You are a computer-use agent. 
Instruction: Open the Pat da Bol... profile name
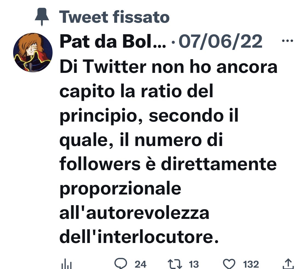[113, 41]
